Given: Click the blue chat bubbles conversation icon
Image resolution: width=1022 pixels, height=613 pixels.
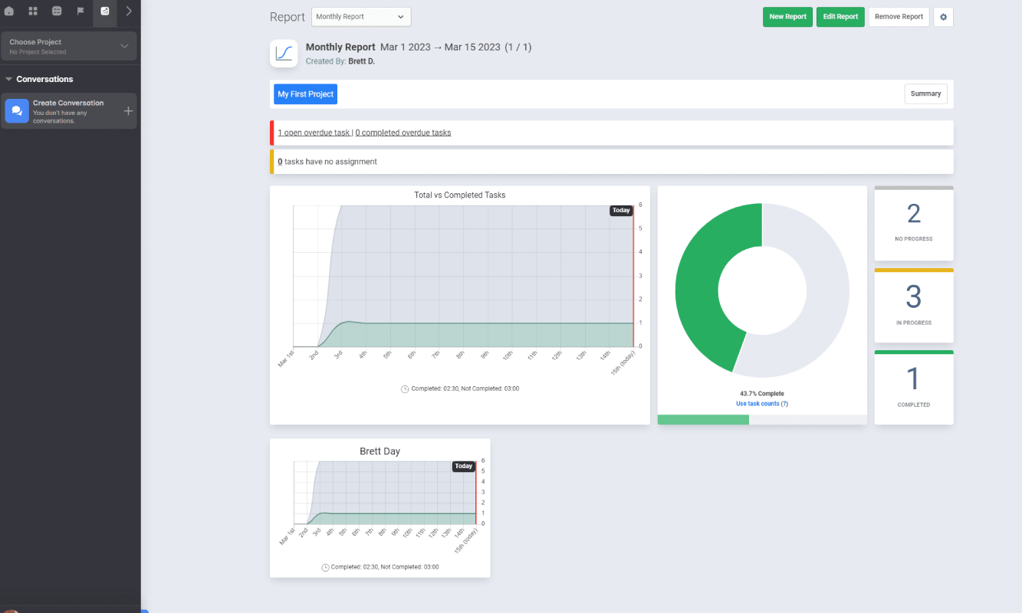Looking at the screenshot, I should pyautogui.click(x=17, y=111).
